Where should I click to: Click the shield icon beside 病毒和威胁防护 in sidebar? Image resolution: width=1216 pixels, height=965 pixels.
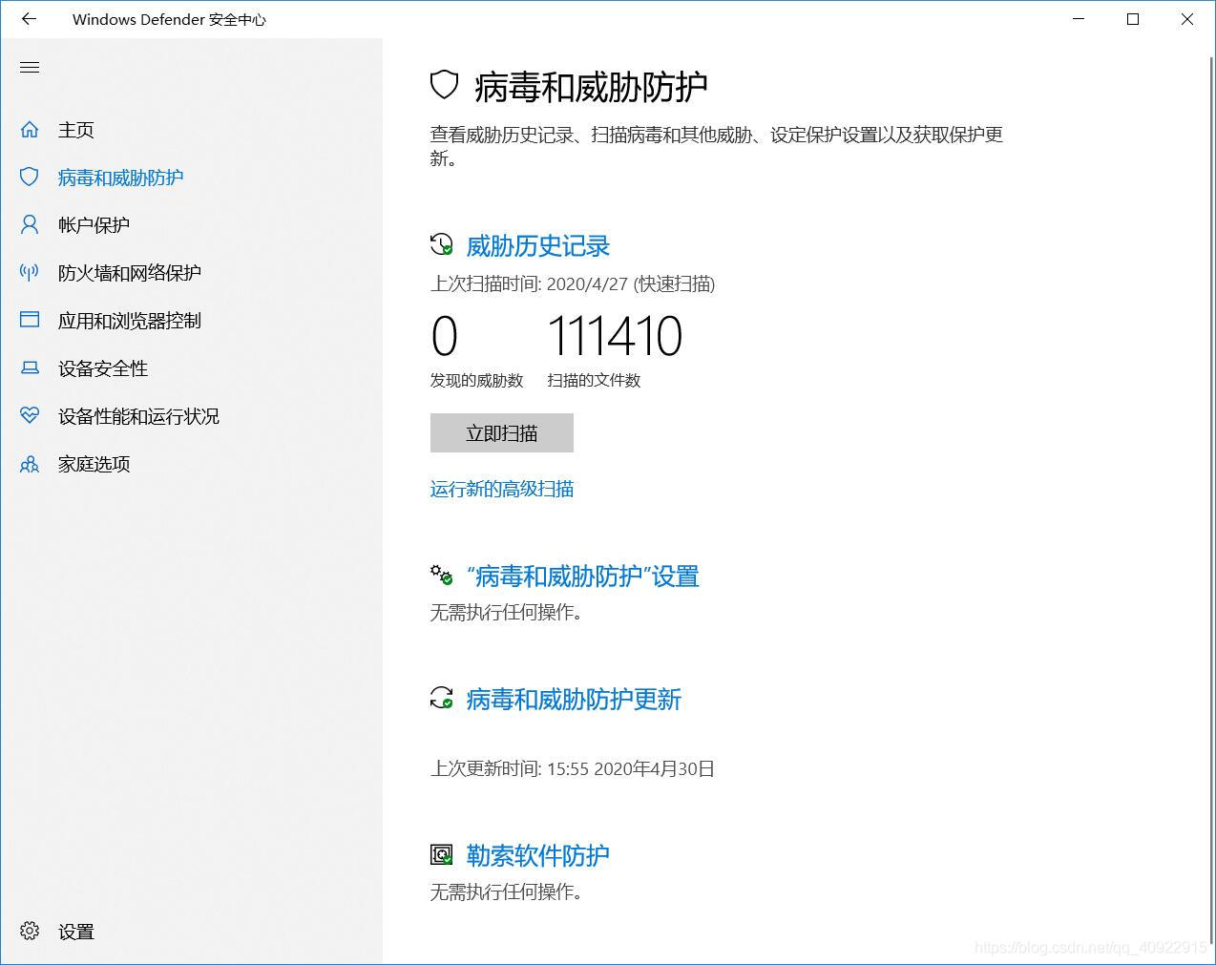tap(30, 178)
